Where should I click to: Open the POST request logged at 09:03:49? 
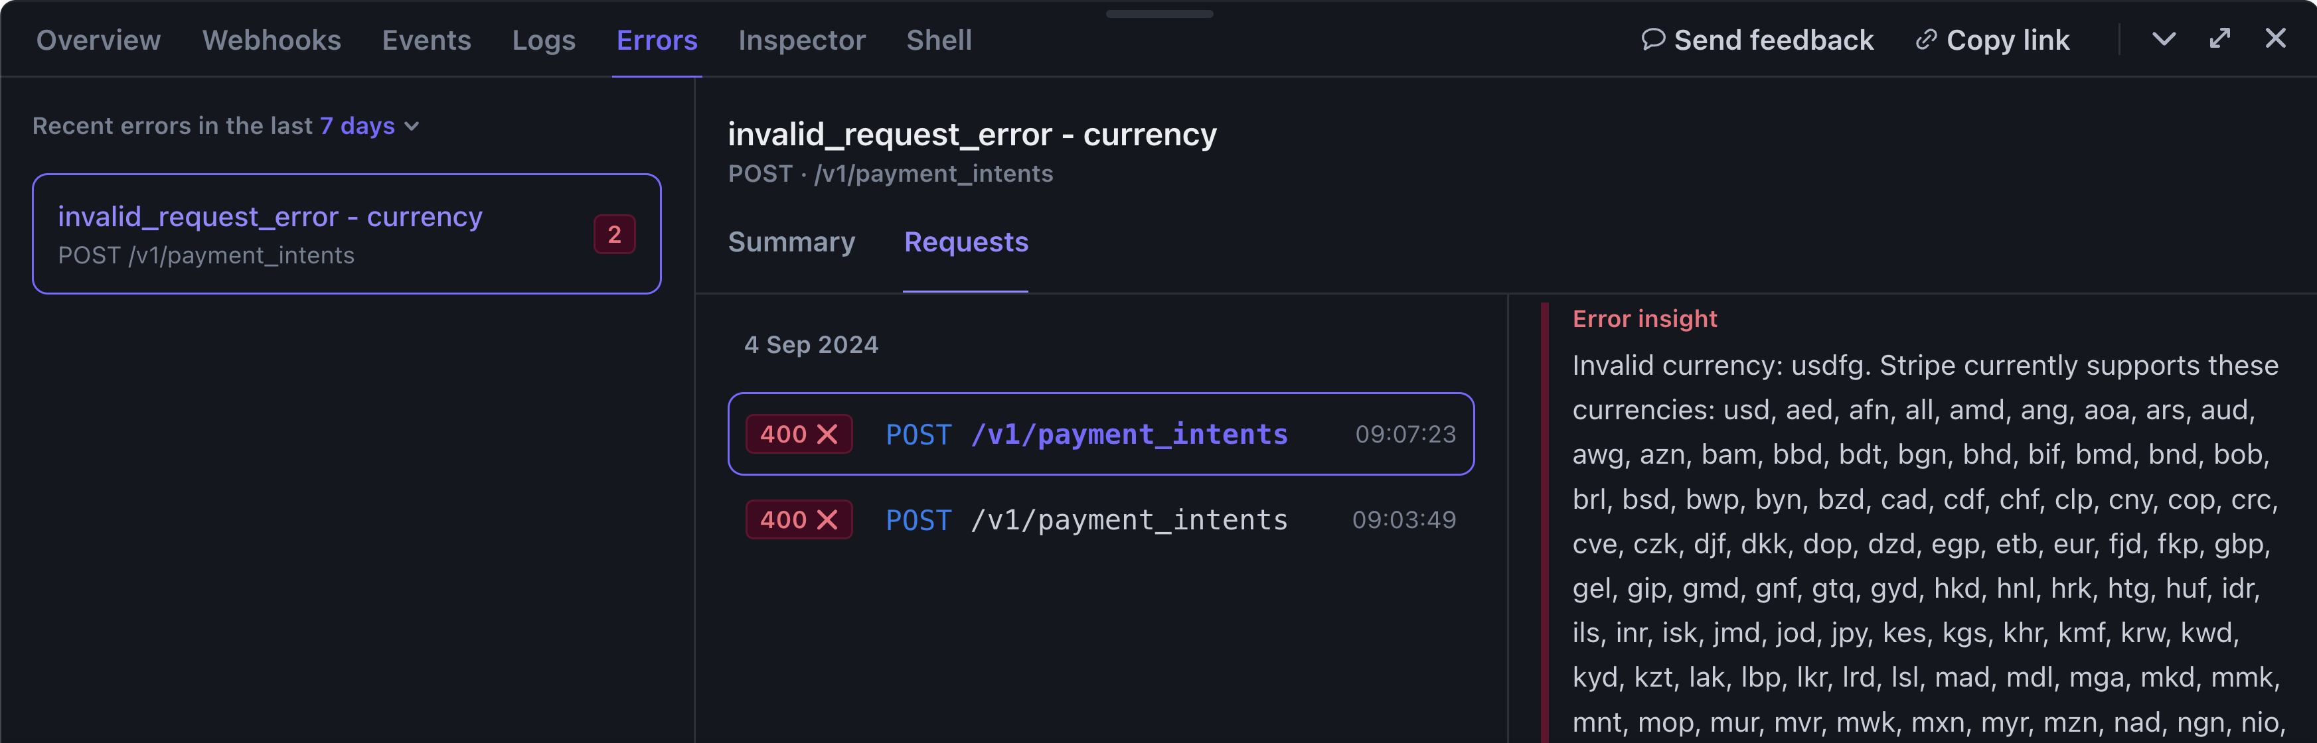pyautogui.click(x=1101, y=519)
